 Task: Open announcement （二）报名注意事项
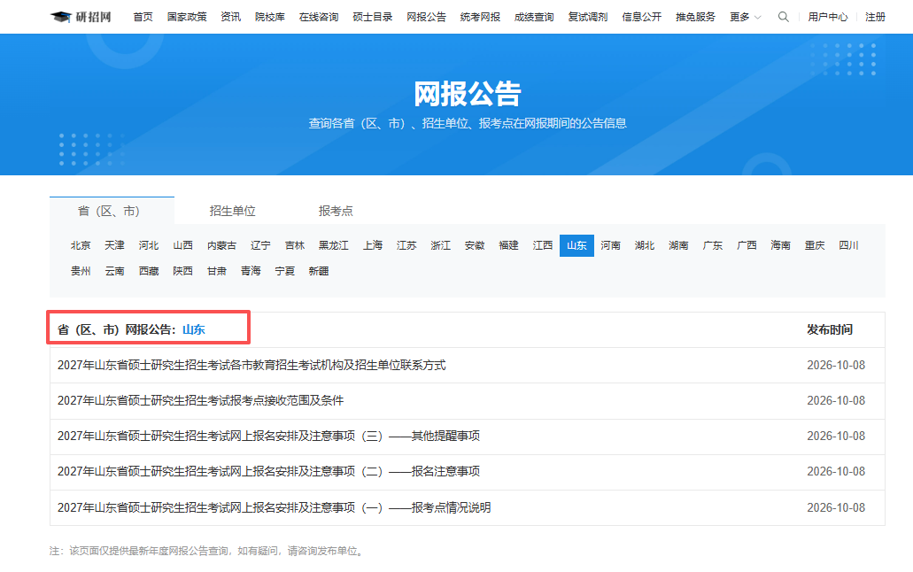tap(268, 471)
